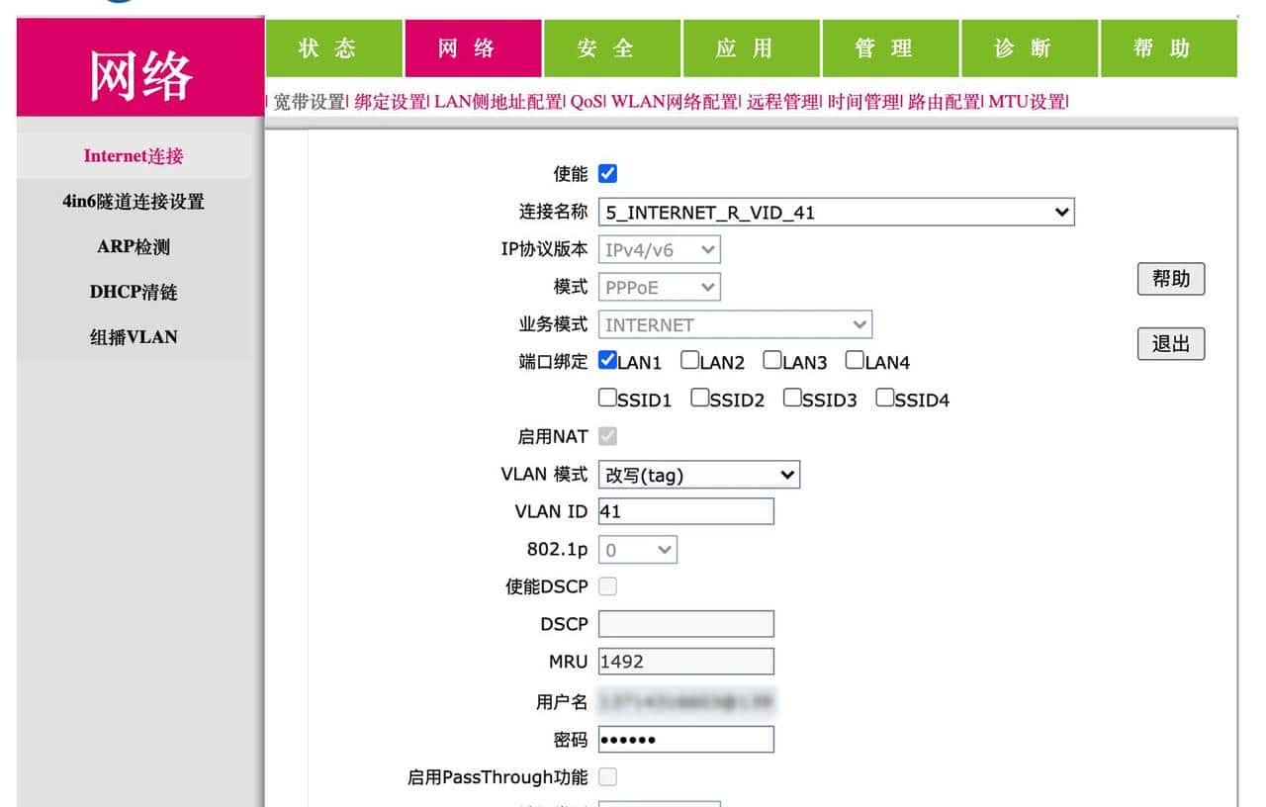1266x807 pixels.
Task: Click the 退出 exit button
Action: (x=1171, y=343)
